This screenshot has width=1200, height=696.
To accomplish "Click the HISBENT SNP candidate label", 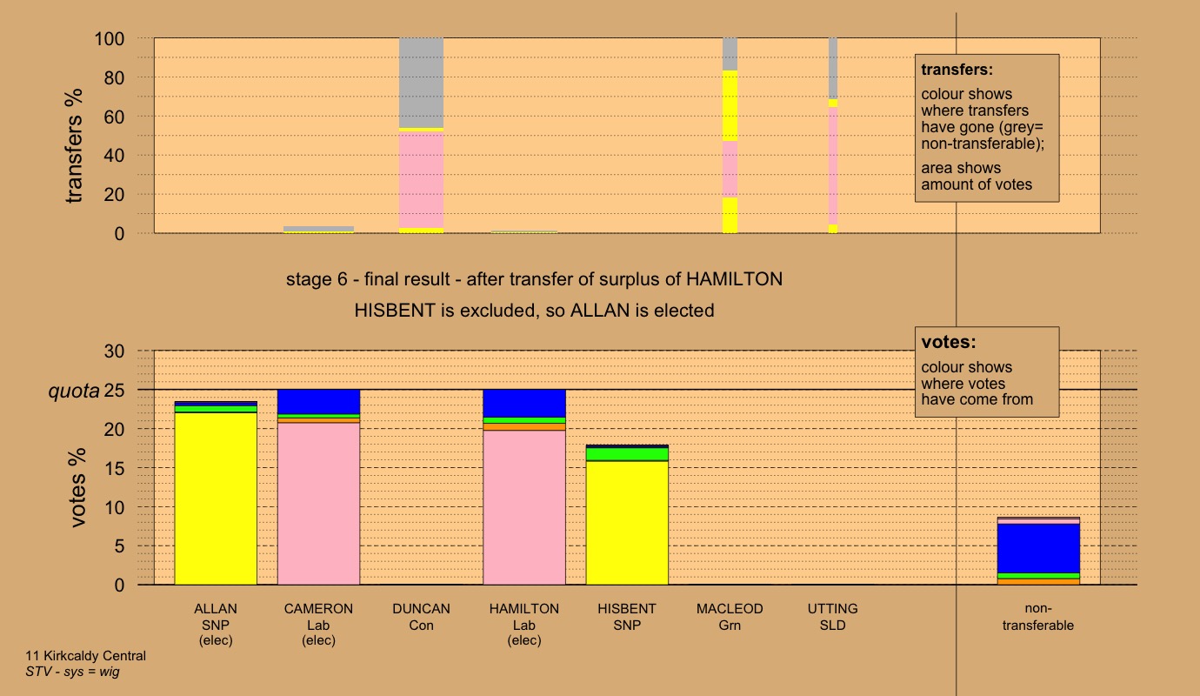I will point(627,617).
